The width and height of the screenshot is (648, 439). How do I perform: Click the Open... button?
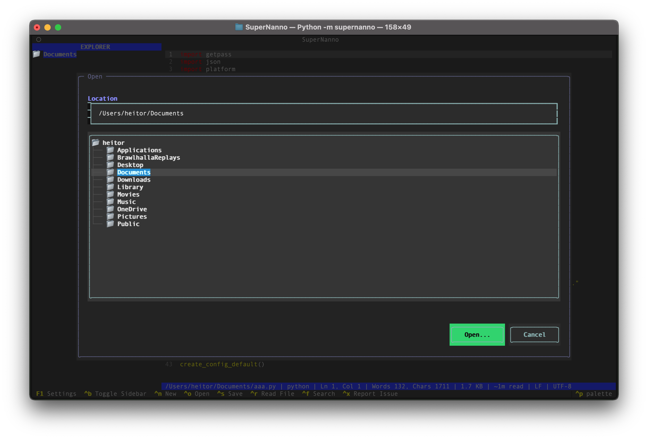477,335
